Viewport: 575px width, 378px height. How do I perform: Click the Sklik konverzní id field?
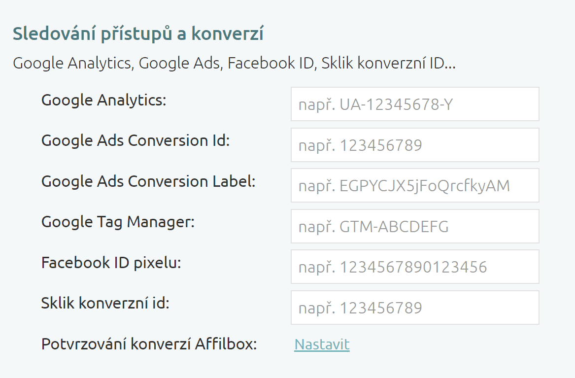tap(415, 308)
